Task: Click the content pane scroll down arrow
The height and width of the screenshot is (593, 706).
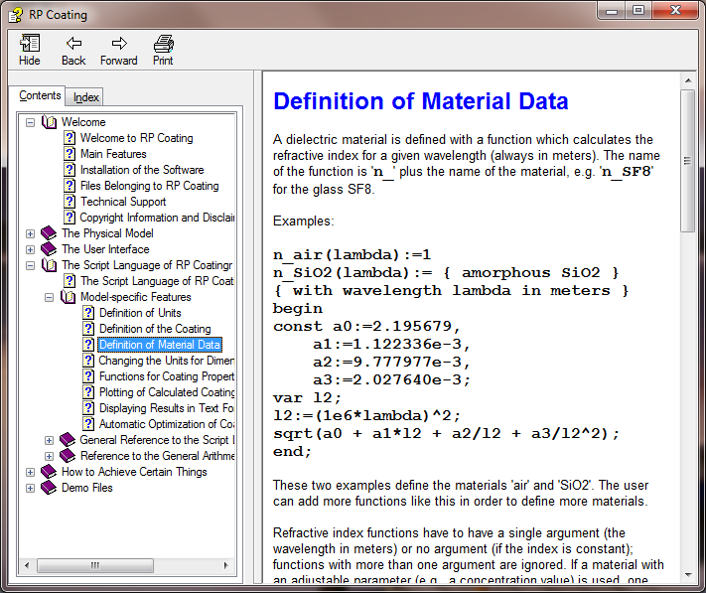Action: coord(688,574)
